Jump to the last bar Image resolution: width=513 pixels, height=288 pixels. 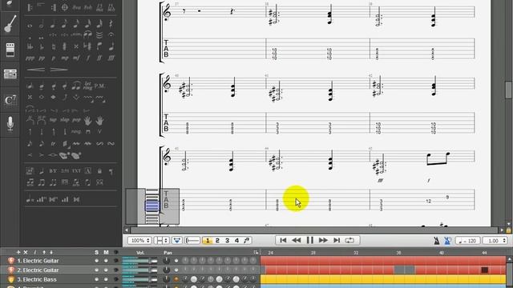(337, 240)
